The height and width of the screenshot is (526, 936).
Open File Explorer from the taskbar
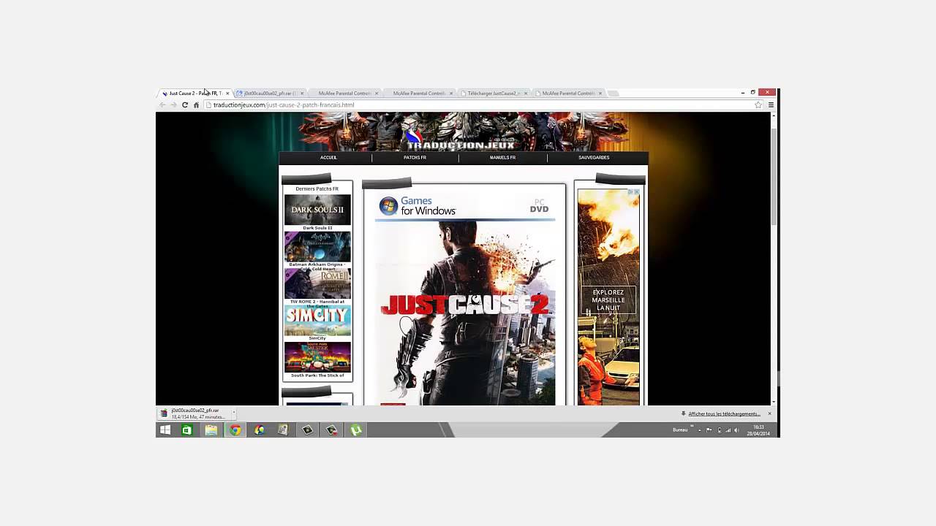[211, 430]
